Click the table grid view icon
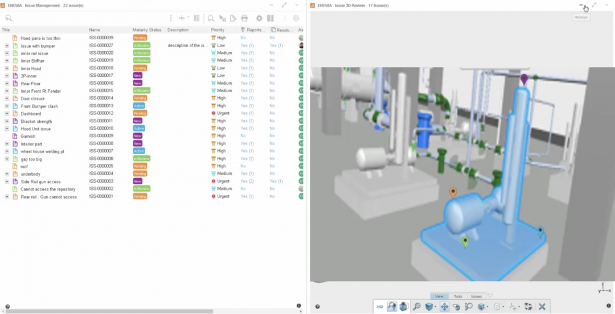Screen dimensions: 615x314 click(270, 18)
